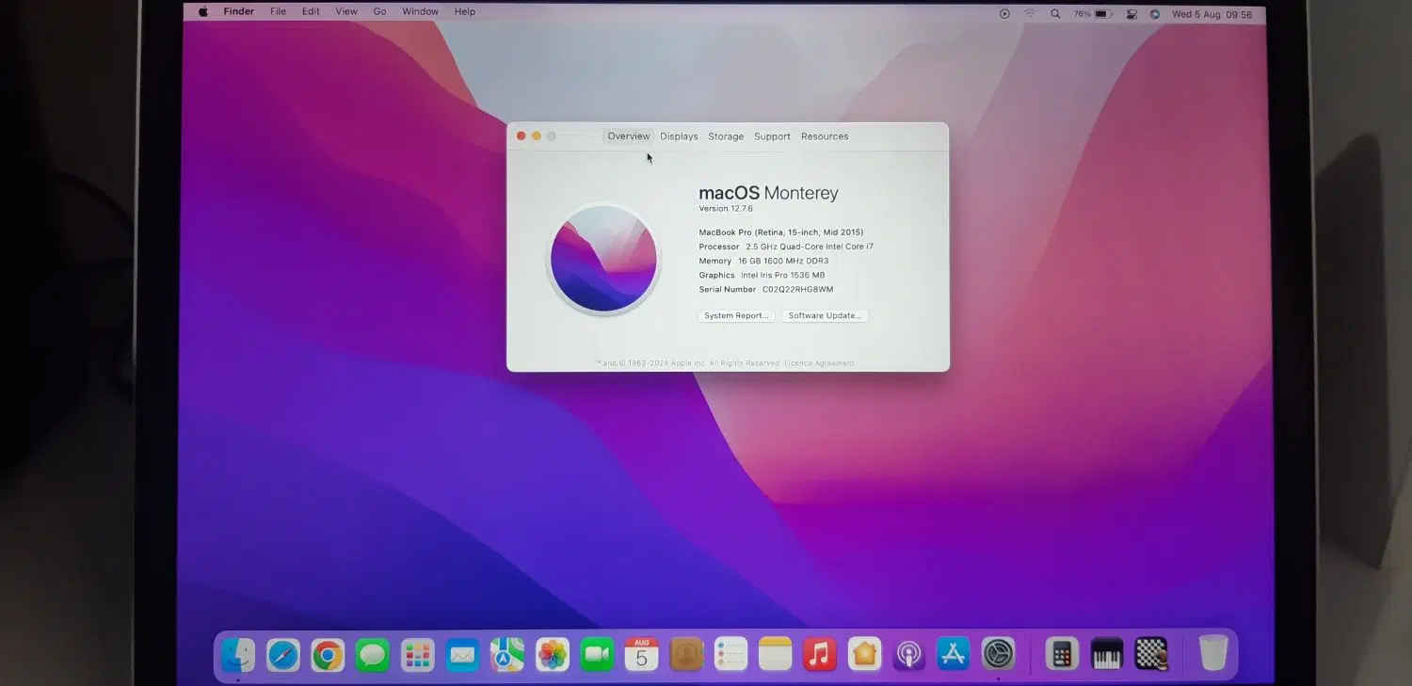Launch Calculator from the Dock
1412x686 pixels.
coord(1062,654)
